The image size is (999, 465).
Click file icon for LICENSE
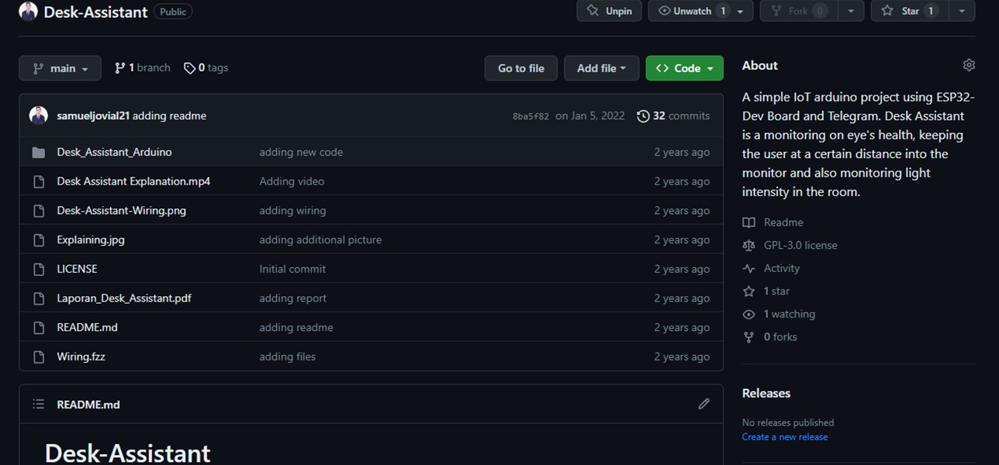click(x=39, y=269)
